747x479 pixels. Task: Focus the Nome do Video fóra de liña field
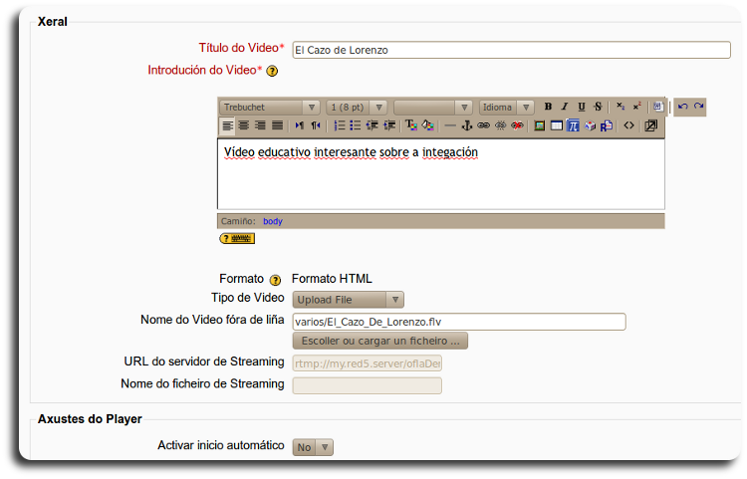tap(459, 322)
